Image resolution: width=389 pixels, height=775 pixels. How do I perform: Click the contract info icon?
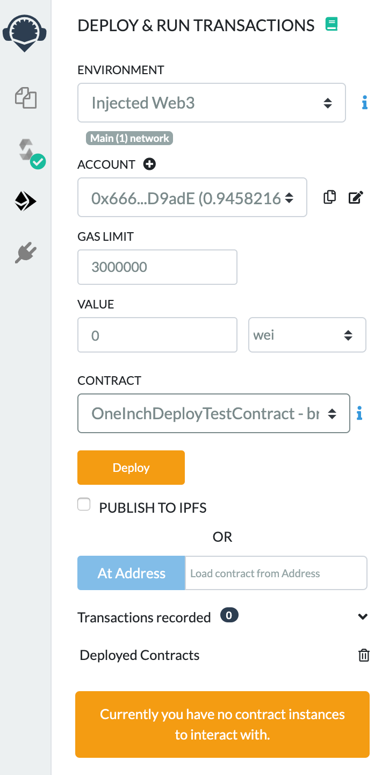click(359, 413)
